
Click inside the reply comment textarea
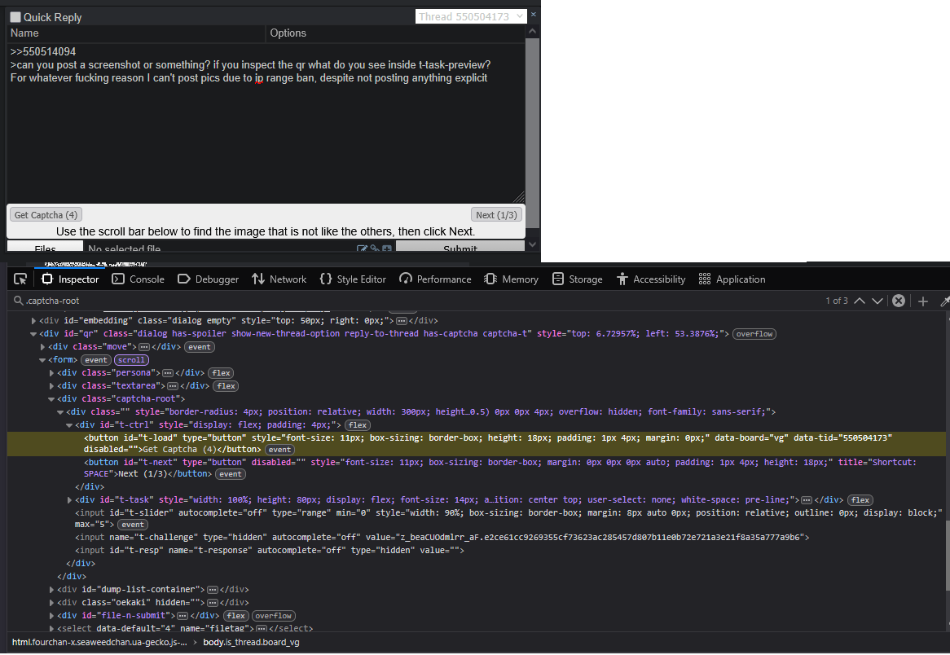(266, 123)
